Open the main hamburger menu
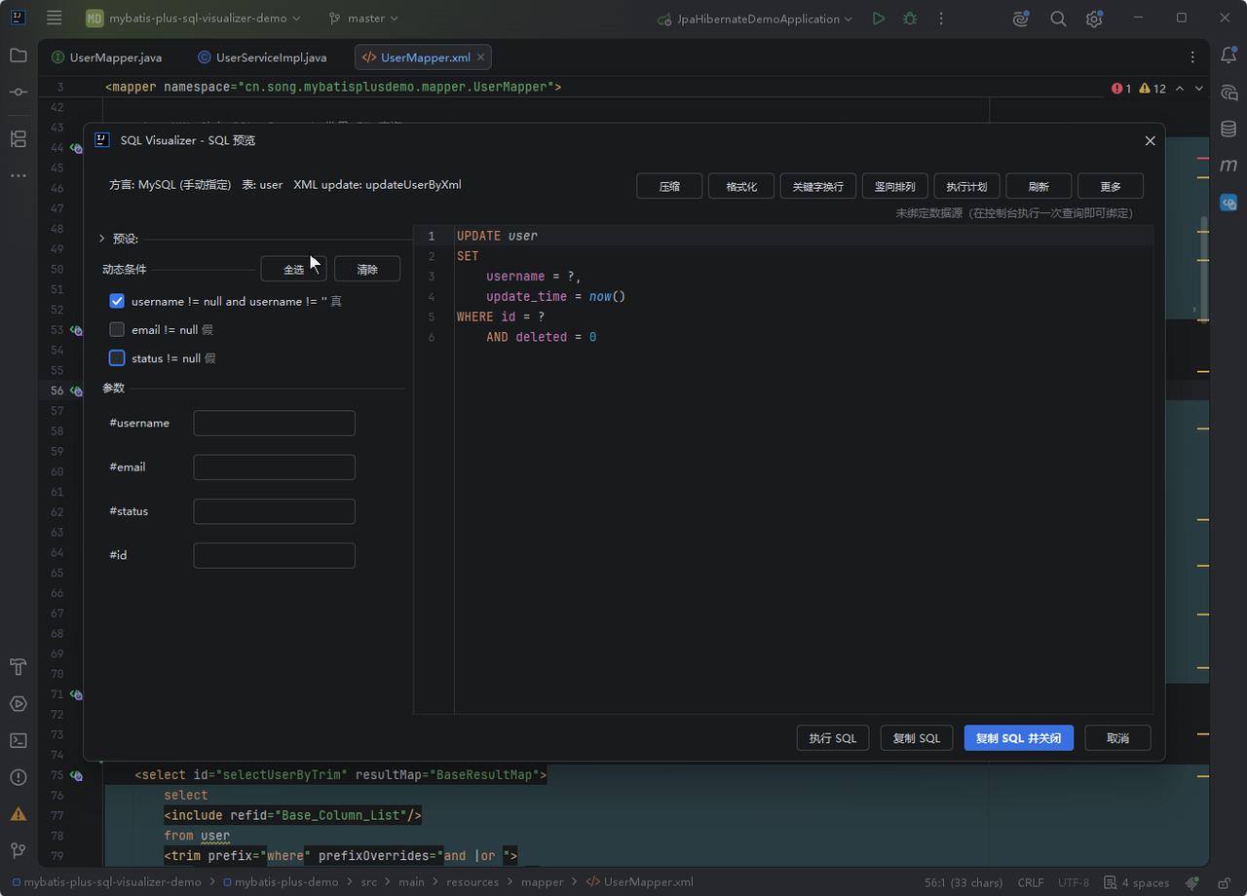Image resolution: width=1247 pixels, height=896 pixels. pyautogui.click(x=55, y=19)
